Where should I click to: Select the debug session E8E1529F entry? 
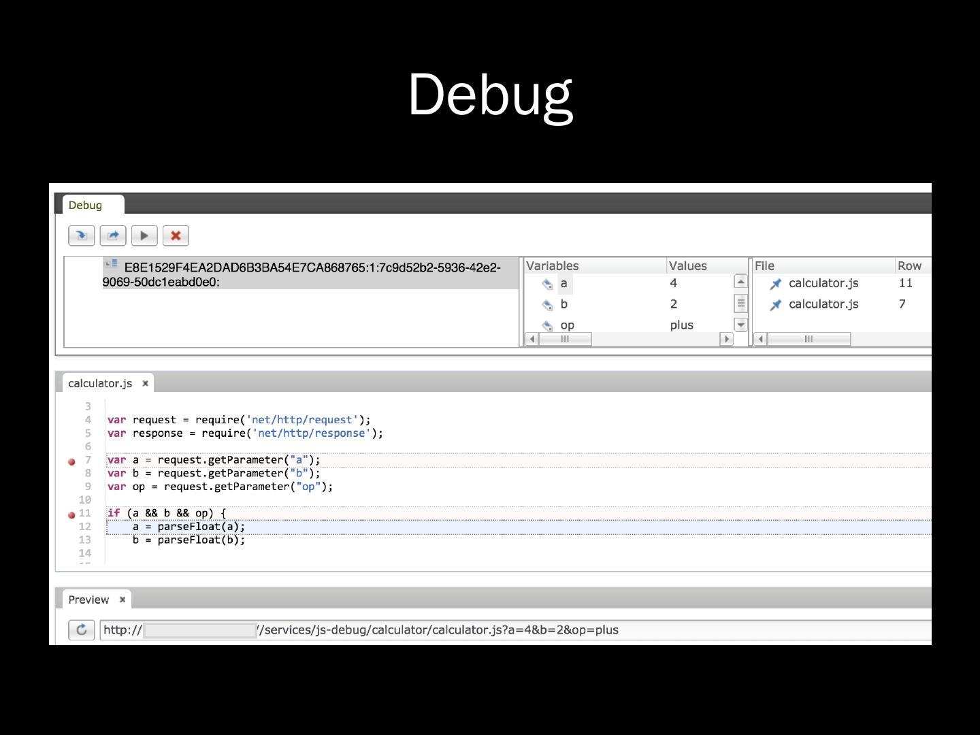[x=310, y=274]
